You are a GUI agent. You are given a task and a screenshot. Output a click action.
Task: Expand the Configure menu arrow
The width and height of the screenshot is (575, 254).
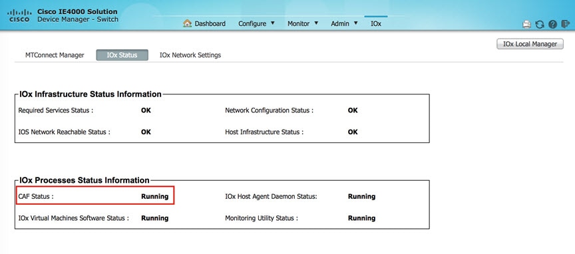point(272,23)
